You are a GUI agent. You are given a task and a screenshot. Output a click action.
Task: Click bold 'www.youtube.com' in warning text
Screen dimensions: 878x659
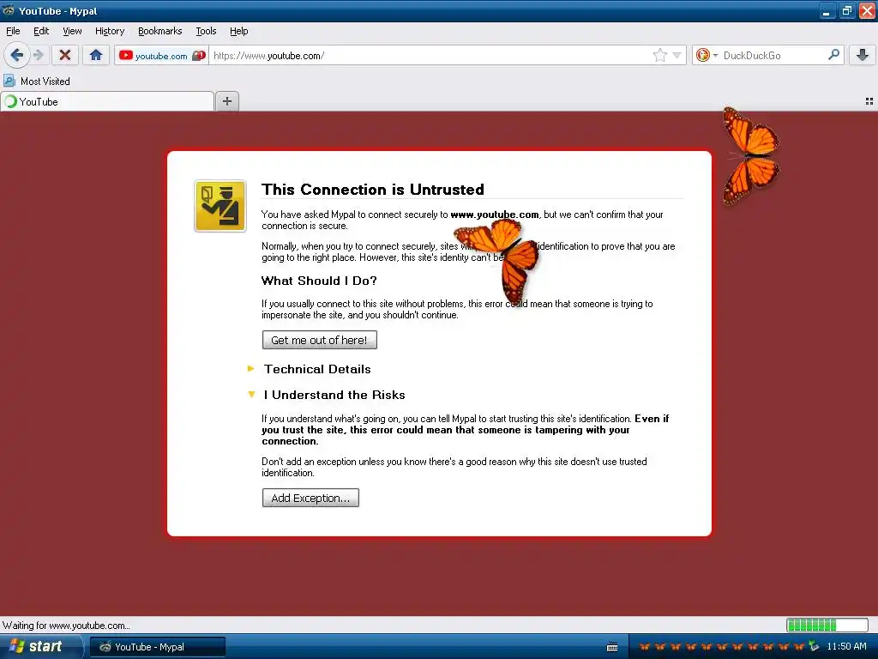(495, 214)
